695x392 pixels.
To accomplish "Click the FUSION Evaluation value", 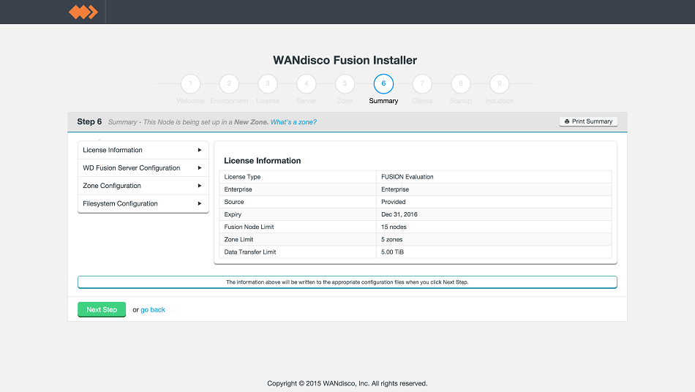I will click(x=407, y=177).
